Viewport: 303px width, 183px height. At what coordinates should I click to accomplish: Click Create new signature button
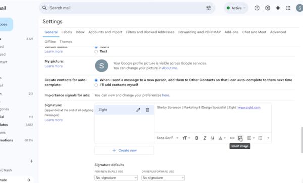tap(124, 150)
